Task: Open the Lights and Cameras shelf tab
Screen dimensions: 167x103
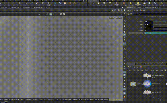Action: (x=94, y=1)
